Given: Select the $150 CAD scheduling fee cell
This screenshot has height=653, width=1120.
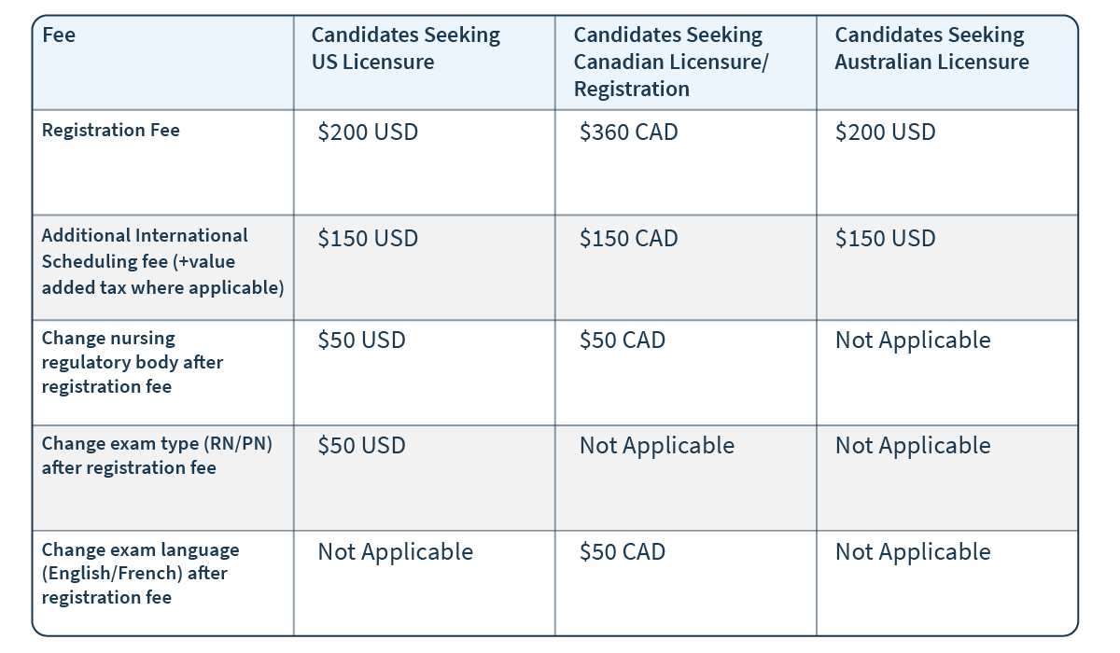Looking at the screenshot, I should [x=628, y=239].
